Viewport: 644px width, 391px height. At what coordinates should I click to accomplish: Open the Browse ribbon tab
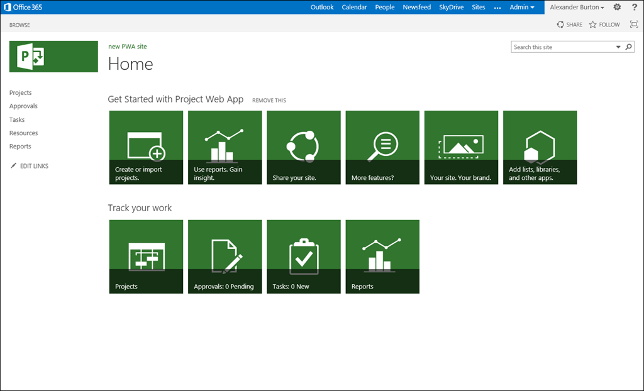tap(19, 25)
